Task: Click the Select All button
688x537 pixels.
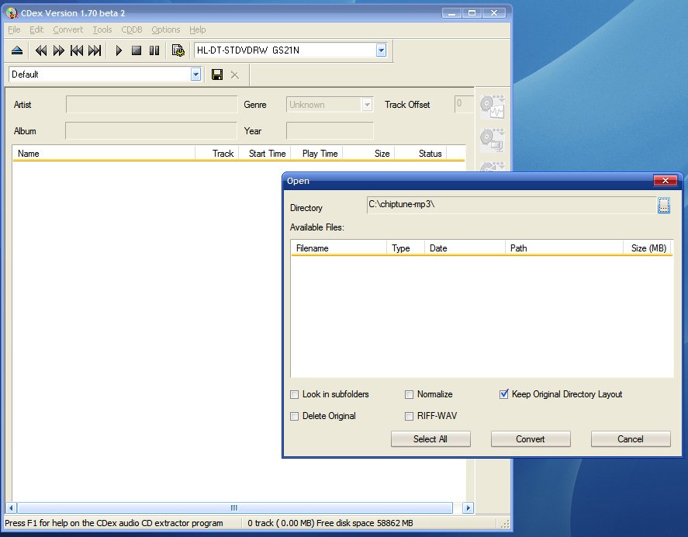Action: 430,439
